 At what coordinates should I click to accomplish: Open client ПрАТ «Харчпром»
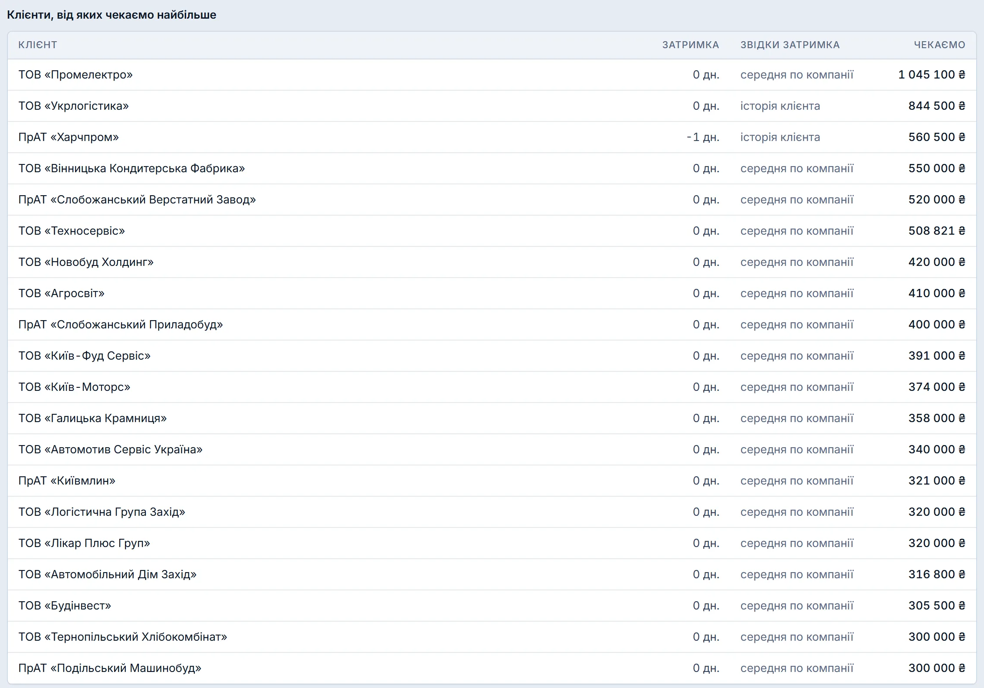[69, 137]
